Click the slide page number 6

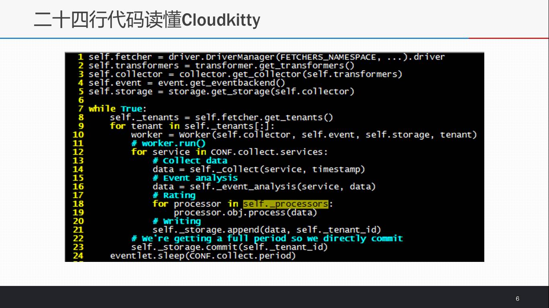517,299
